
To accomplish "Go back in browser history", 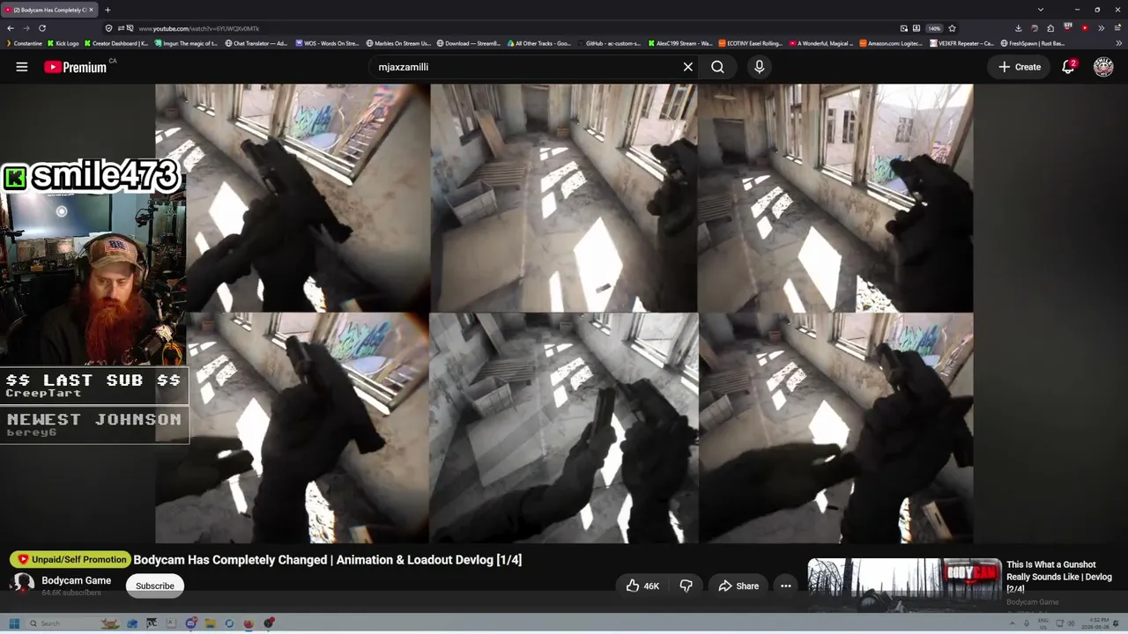I will 11,28.
